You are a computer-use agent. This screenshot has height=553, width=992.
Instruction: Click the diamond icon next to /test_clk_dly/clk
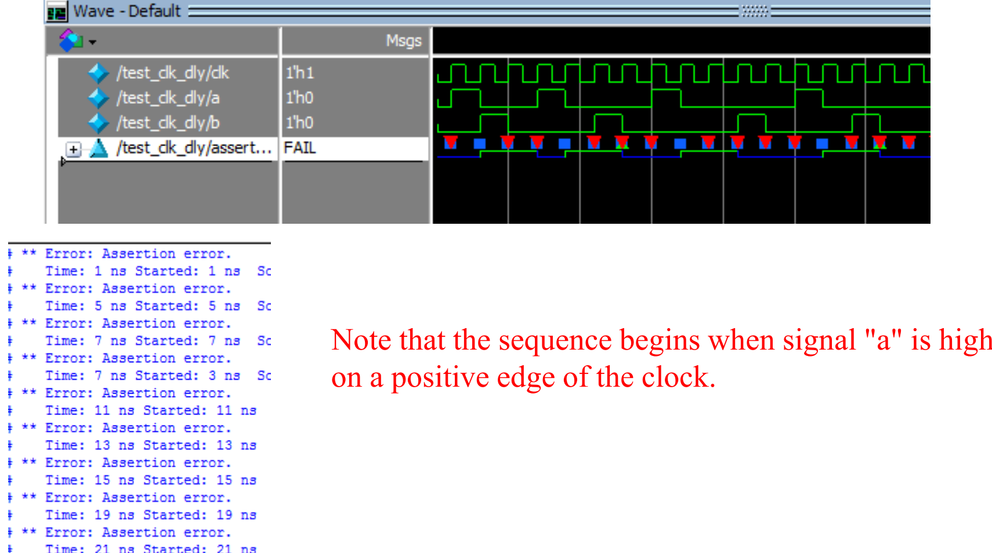[98, 73]
